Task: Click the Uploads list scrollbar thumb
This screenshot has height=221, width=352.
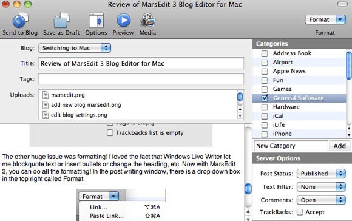Action: (240, 97)
